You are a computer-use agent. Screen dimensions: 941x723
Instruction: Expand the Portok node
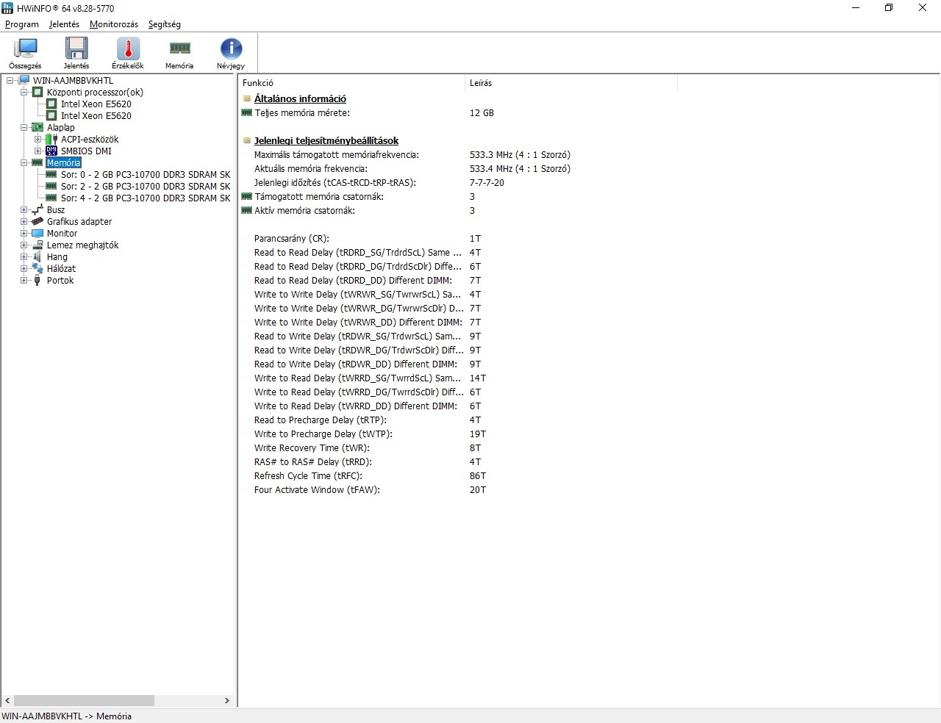point(24,280)
